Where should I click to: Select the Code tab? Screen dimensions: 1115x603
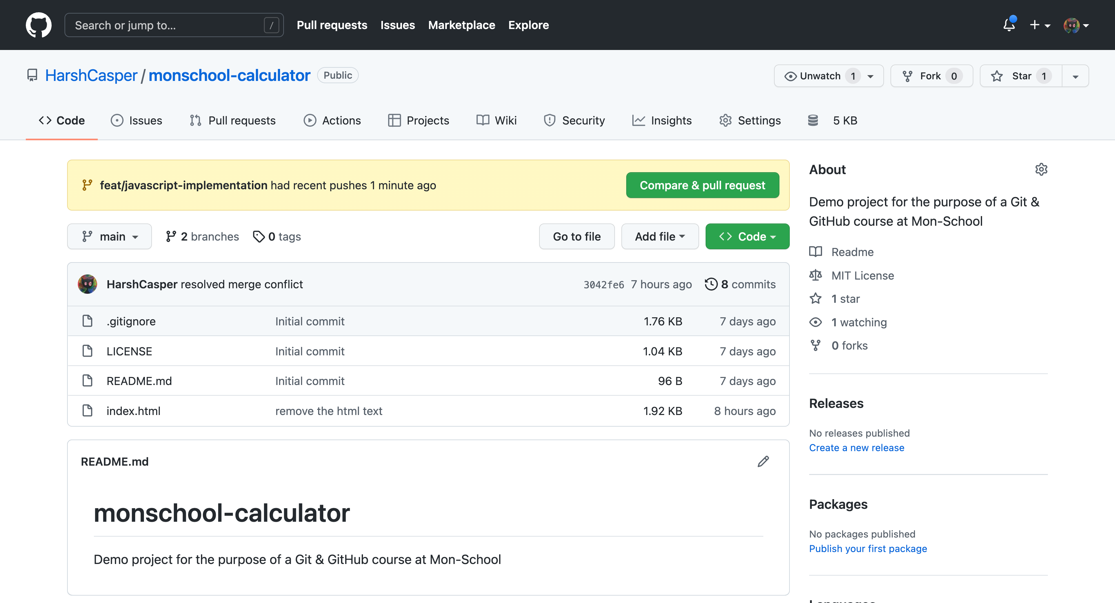point(62,120)
